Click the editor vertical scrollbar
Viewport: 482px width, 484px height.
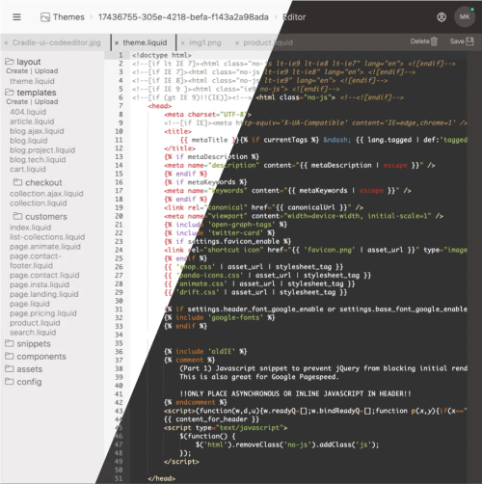tap(474, 267)
